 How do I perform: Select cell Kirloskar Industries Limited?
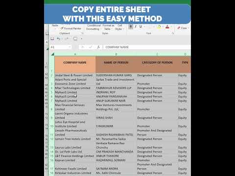pos(75,173)
